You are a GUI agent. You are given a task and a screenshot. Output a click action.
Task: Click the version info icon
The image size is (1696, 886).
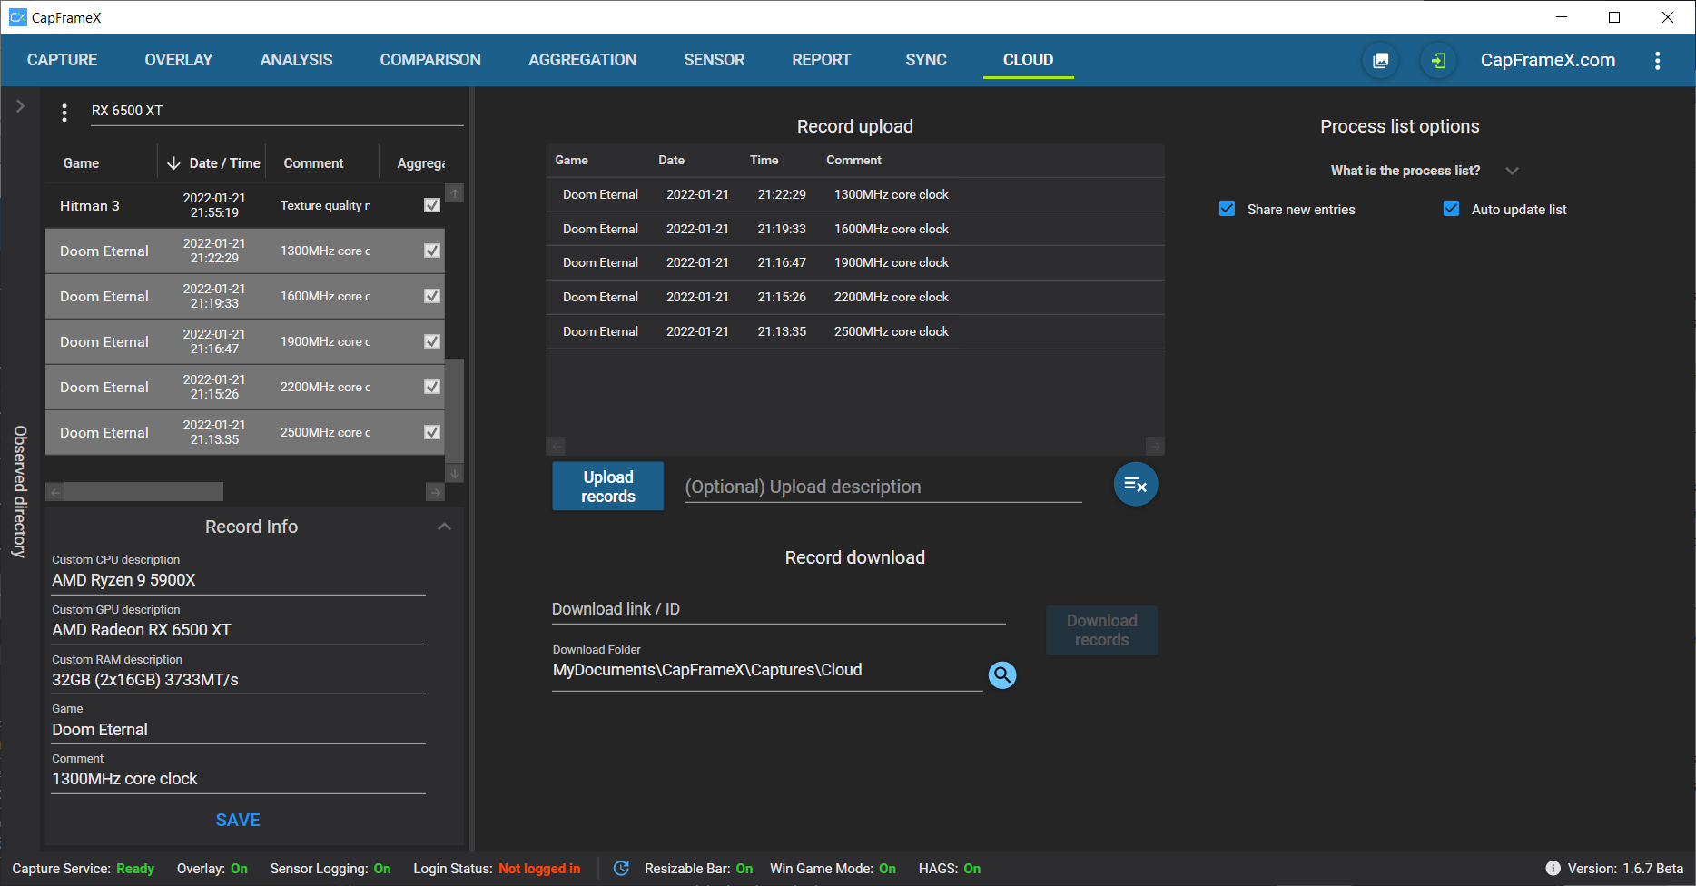1553,869
